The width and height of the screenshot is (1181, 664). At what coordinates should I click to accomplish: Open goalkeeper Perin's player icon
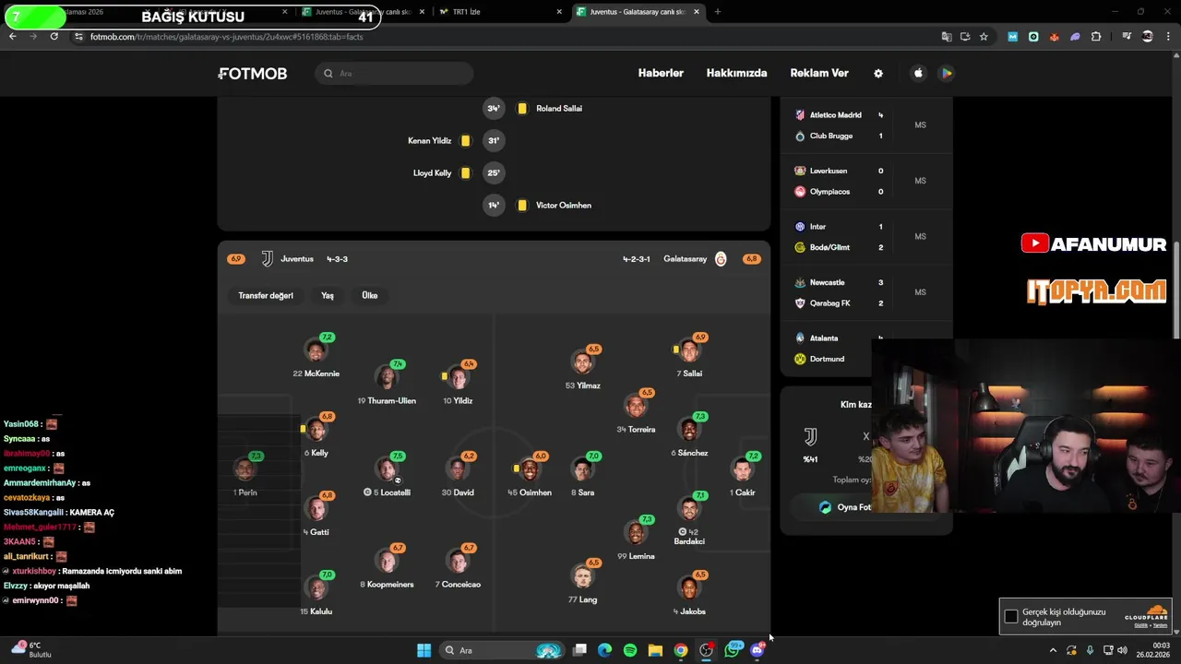[x=245, y=469]
